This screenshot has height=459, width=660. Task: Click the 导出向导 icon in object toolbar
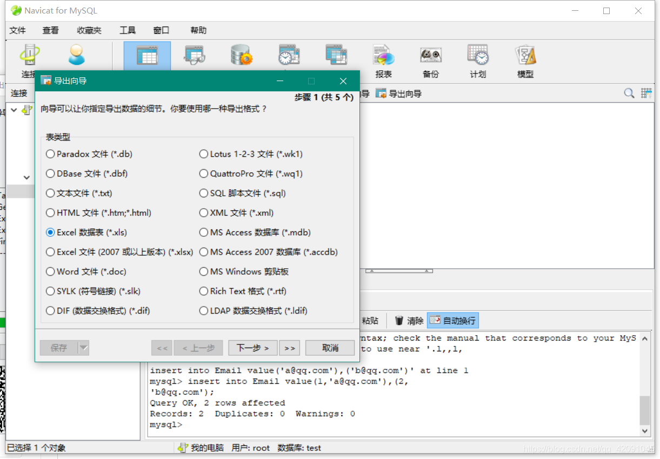click(381, 94)
